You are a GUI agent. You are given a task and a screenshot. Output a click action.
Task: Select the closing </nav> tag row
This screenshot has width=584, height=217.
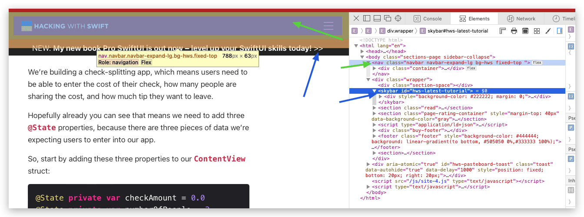tap(458, 74)
